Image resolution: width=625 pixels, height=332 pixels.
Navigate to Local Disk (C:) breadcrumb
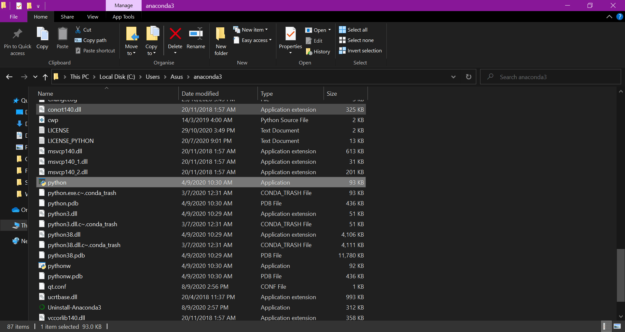[117, 77]
